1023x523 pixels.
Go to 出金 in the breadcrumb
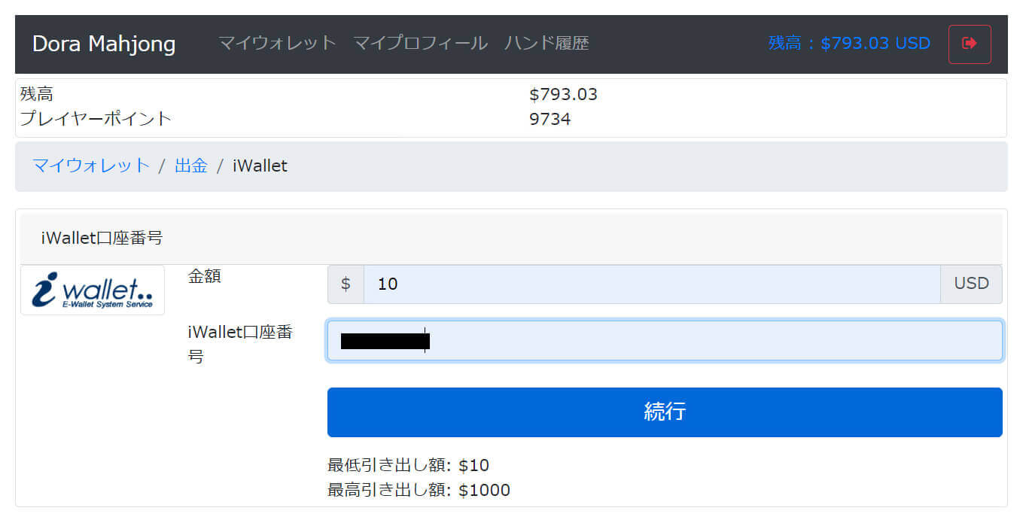[x=191, y=166]
